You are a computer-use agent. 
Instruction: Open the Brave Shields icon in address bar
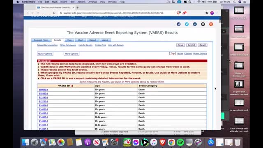179,13
